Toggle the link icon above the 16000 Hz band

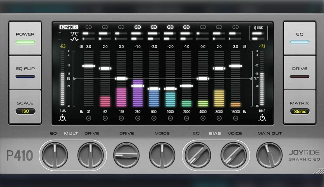click(235, 27)
